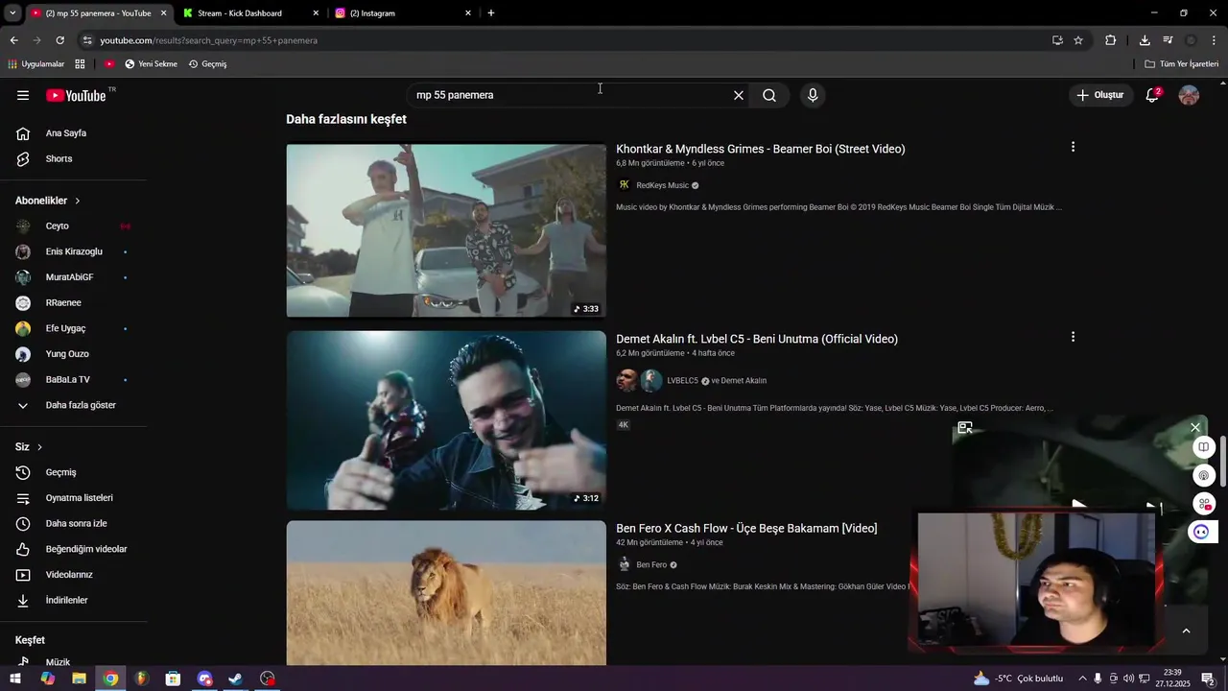Screen dimensions: 1228x691
Task: Click the robot face side panel icon
Action: (x=1201, y=532)
